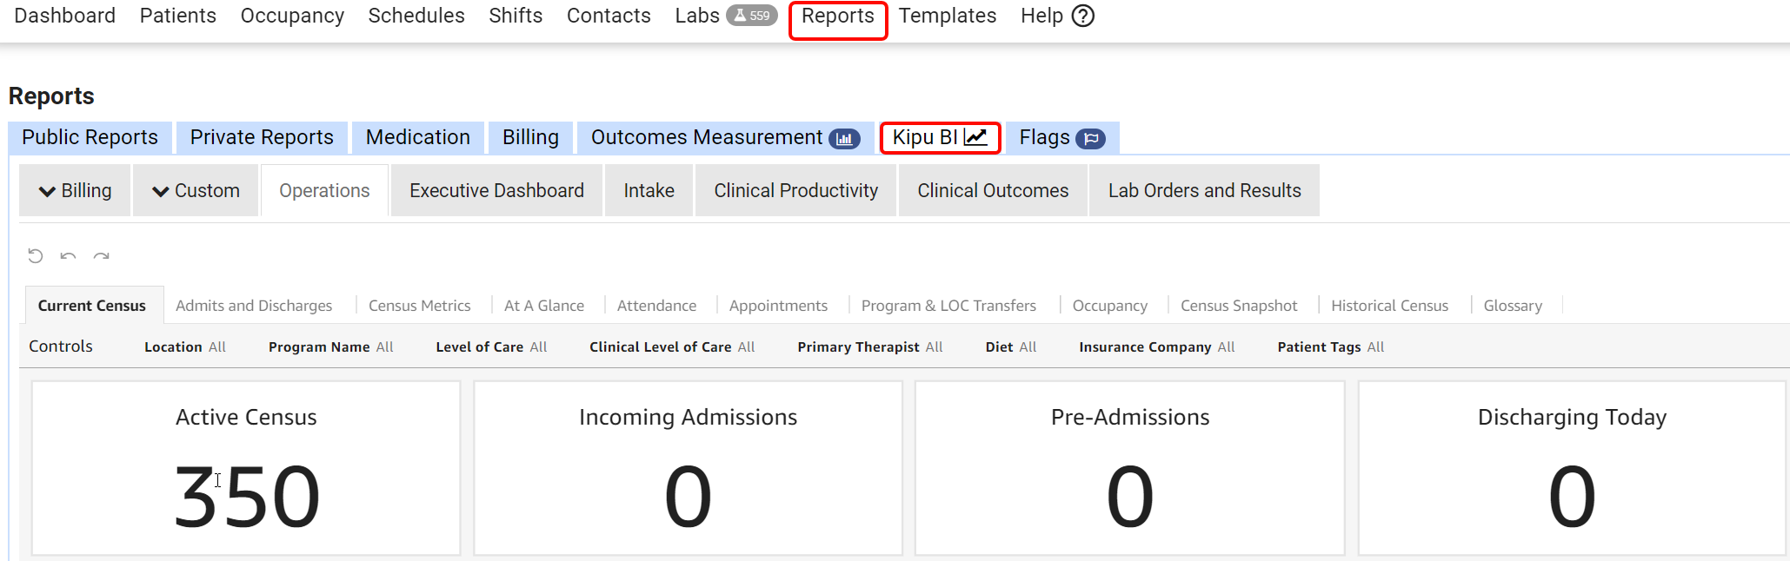Screen dimensions: 1790x561
Task: Click the undo arrow icon
Action: point(68,255)
